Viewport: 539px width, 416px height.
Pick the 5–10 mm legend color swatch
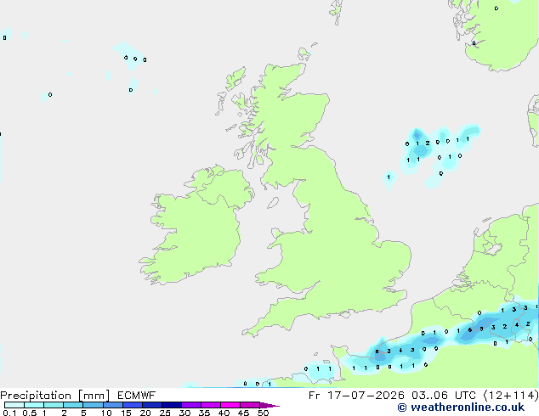click(x=93, y=405)
